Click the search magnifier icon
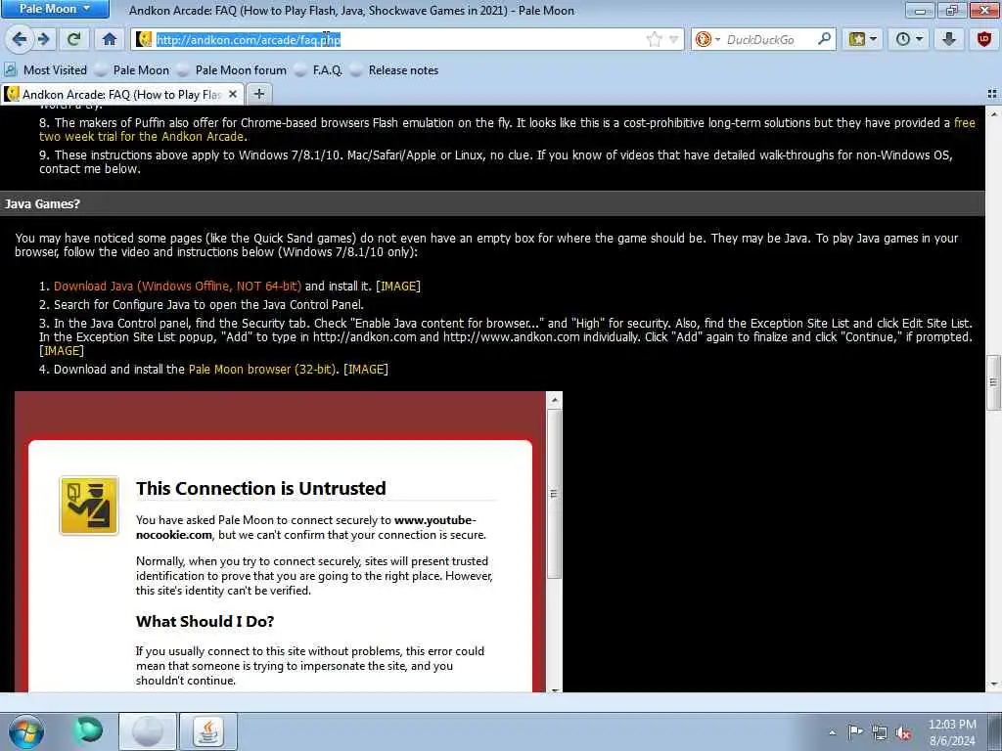This screenshot has width=1002, height=751. [824, 39]
